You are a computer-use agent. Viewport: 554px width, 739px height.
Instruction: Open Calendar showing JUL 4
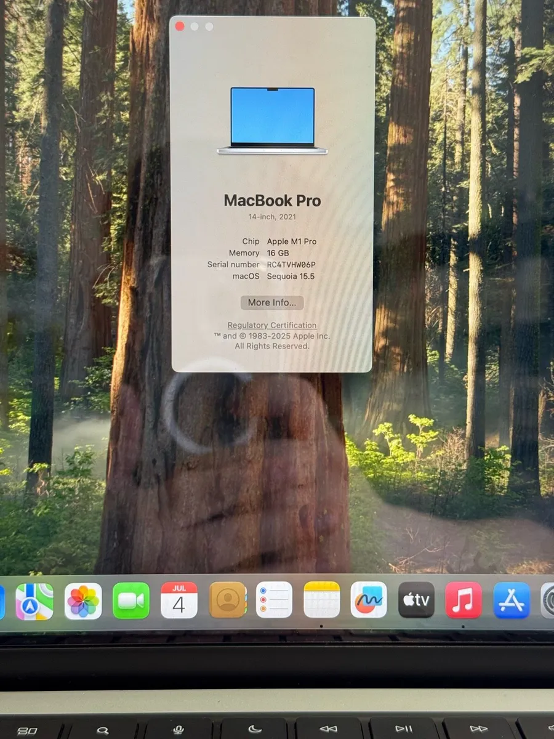(179, 600)
